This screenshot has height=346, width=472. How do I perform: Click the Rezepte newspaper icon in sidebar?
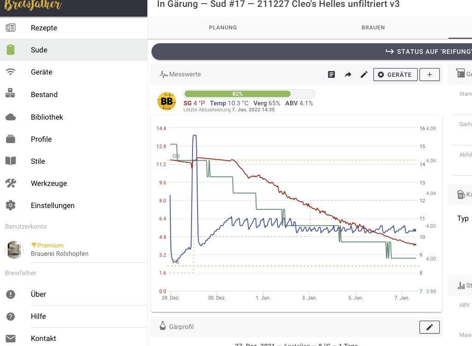tap(11, 28)
